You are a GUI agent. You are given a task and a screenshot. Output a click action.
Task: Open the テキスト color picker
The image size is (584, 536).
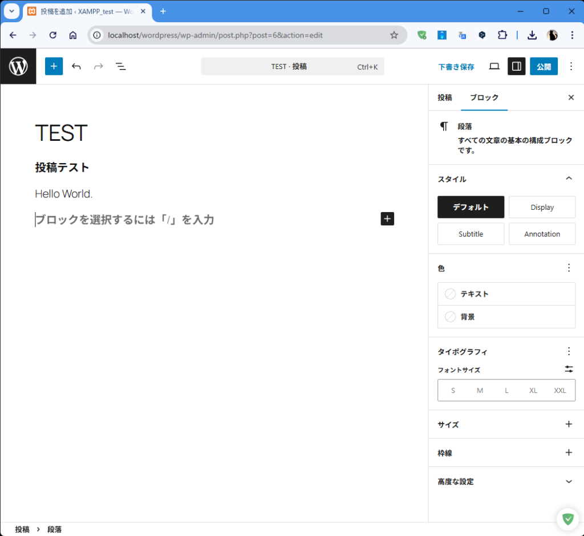(x=506, y=294)
